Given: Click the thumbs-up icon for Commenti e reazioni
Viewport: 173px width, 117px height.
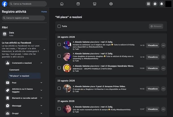Looking at the screenshot, I should [7, 63].
